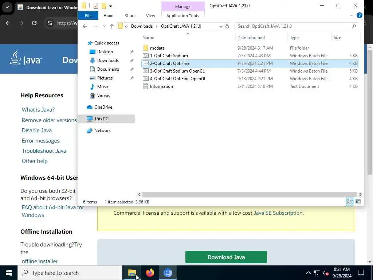Image resolution: width=373 pixels, height=280 pixels.
Task: Open Videos in navigation pane
Action: point(103,96)
